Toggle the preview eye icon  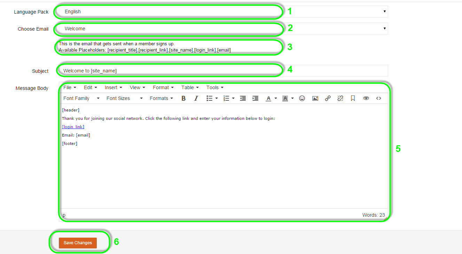coord(366,99)
